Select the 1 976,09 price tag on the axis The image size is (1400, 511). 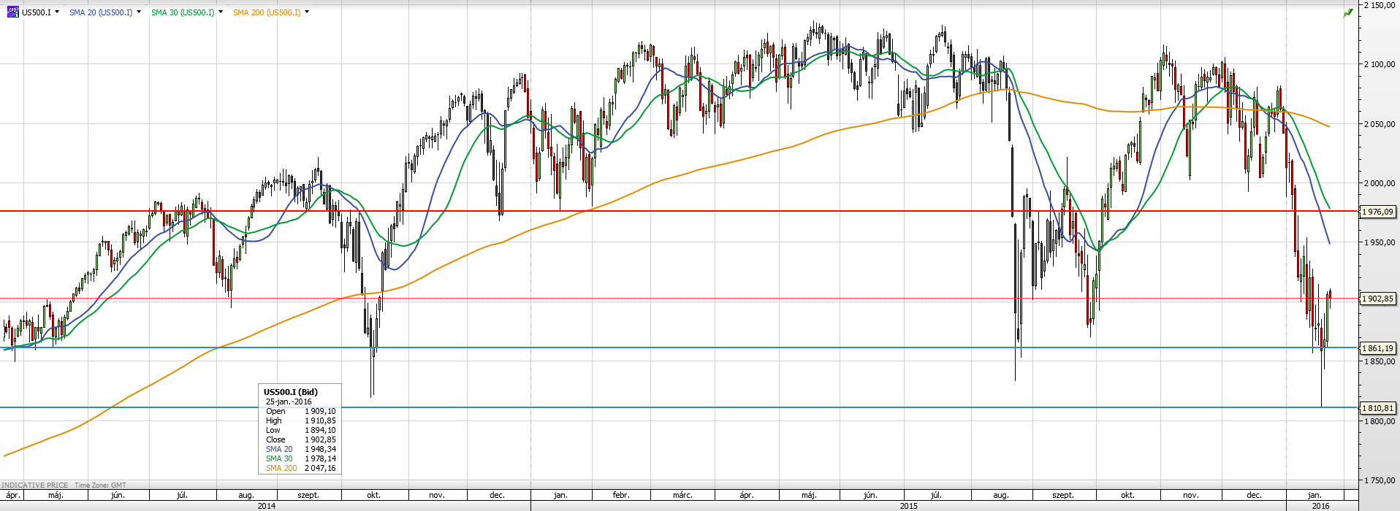(x=1378, y=212)
